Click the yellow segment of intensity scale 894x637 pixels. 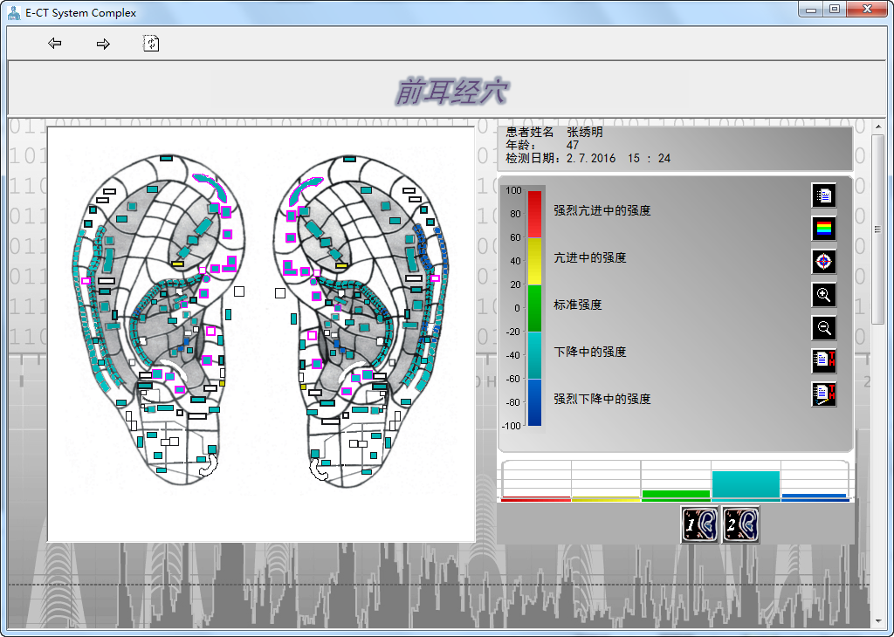534,262
